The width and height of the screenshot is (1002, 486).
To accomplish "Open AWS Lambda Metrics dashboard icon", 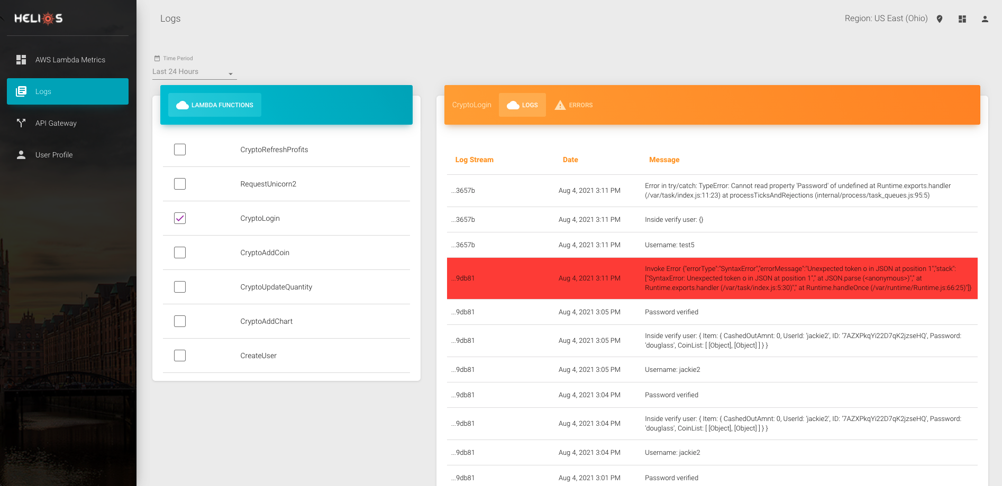I will click(x=21, y=60).
